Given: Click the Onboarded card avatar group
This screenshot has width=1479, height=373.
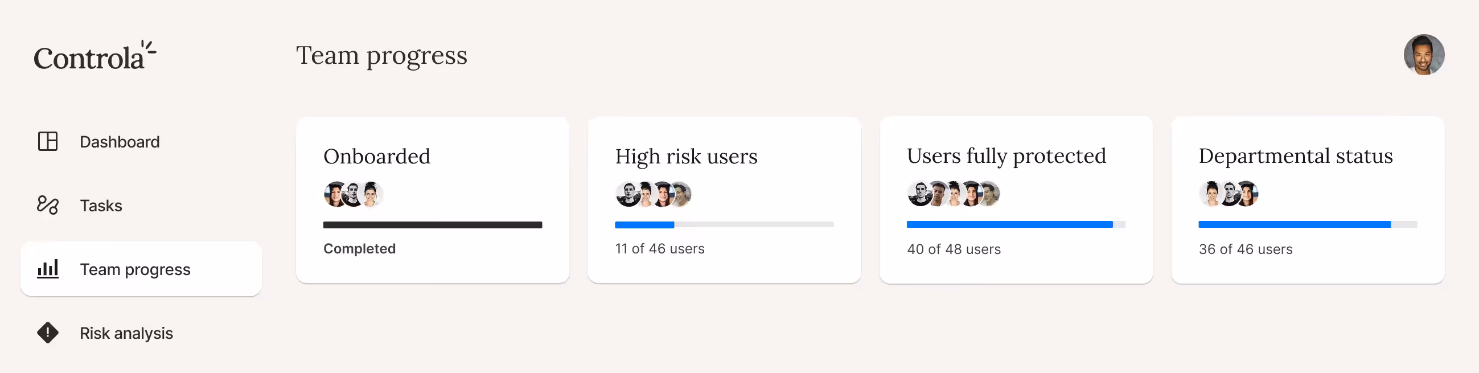Looking at the screenshot, I should tap(353, 194).
